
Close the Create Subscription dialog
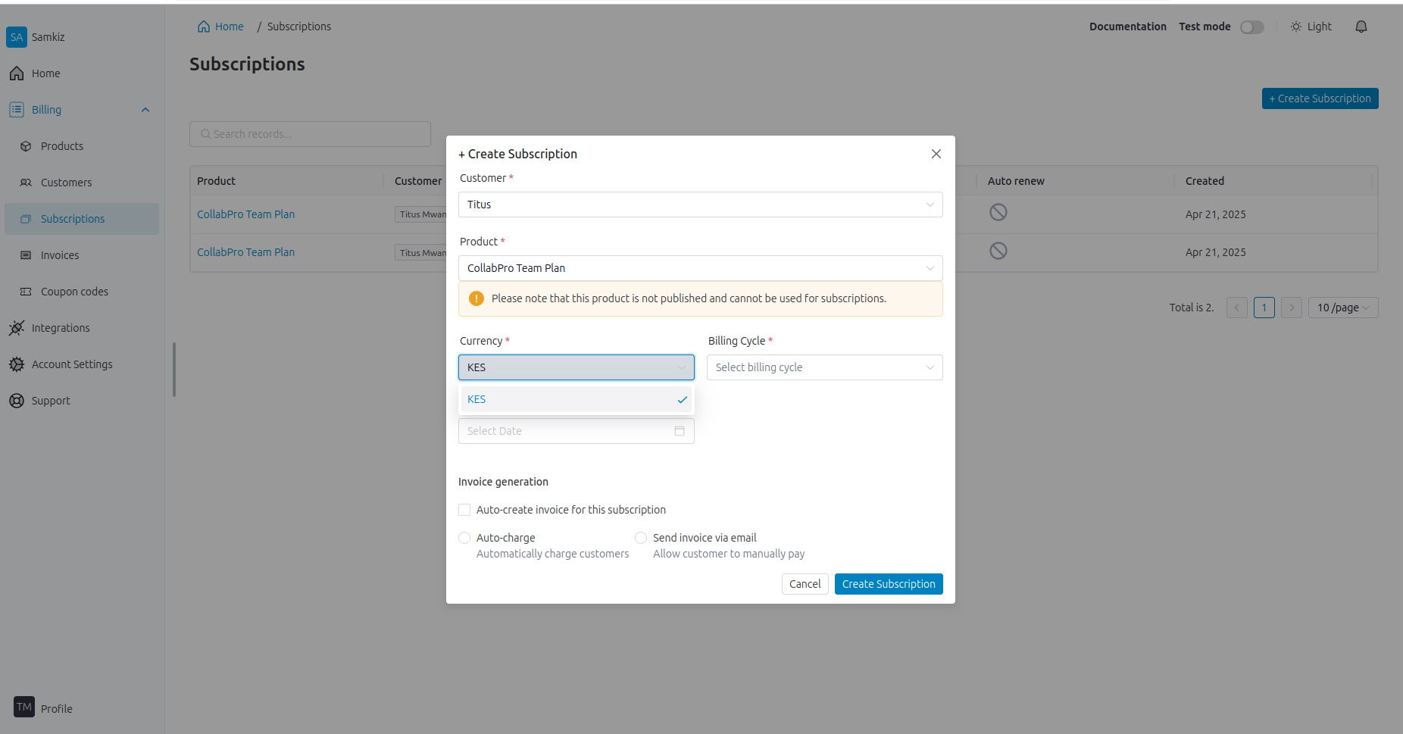936,154
